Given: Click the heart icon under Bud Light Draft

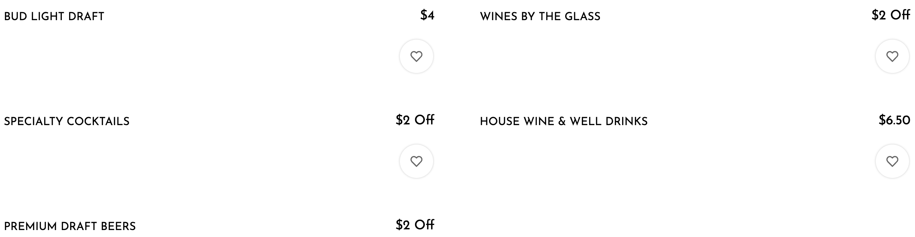Looking at the screenshot, I should click(416, 56).
